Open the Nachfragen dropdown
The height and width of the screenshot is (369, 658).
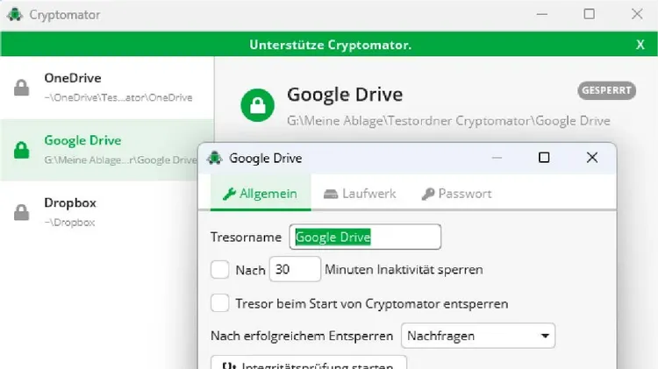tap(478, 336)
